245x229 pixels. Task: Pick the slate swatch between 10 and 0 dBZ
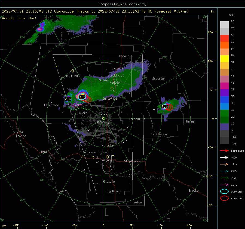point(224,127)
